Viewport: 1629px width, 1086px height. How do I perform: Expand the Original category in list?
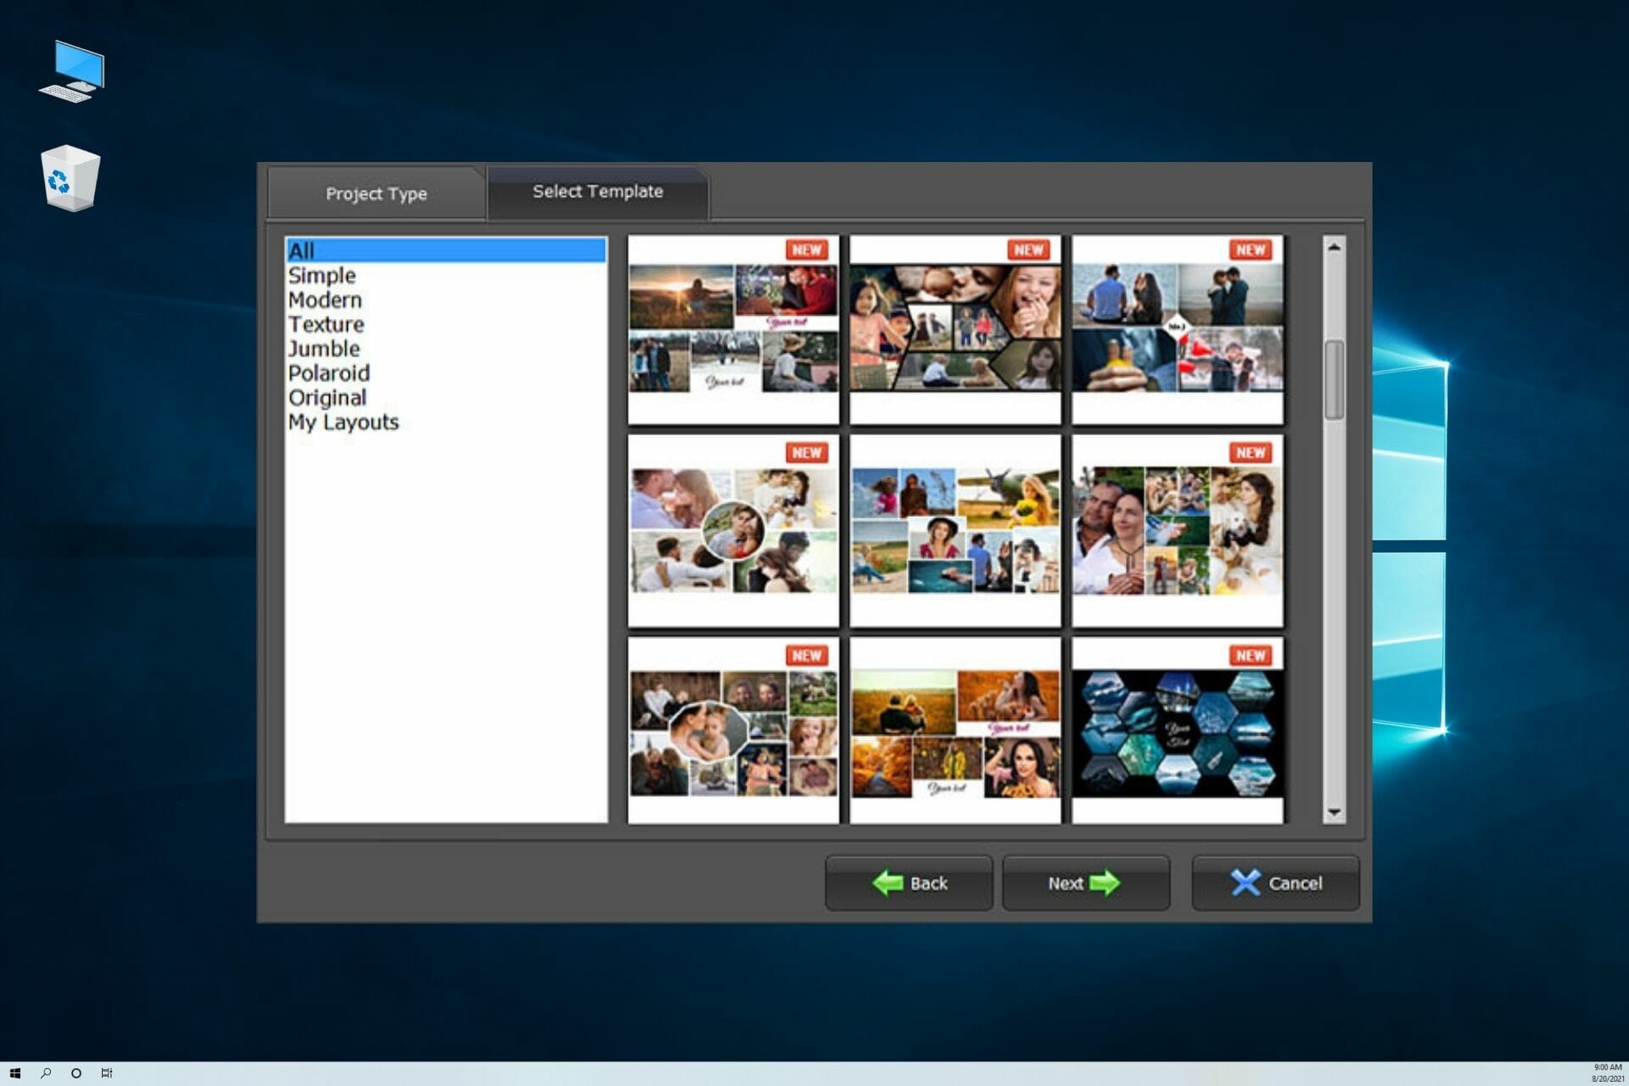[326, 396]
